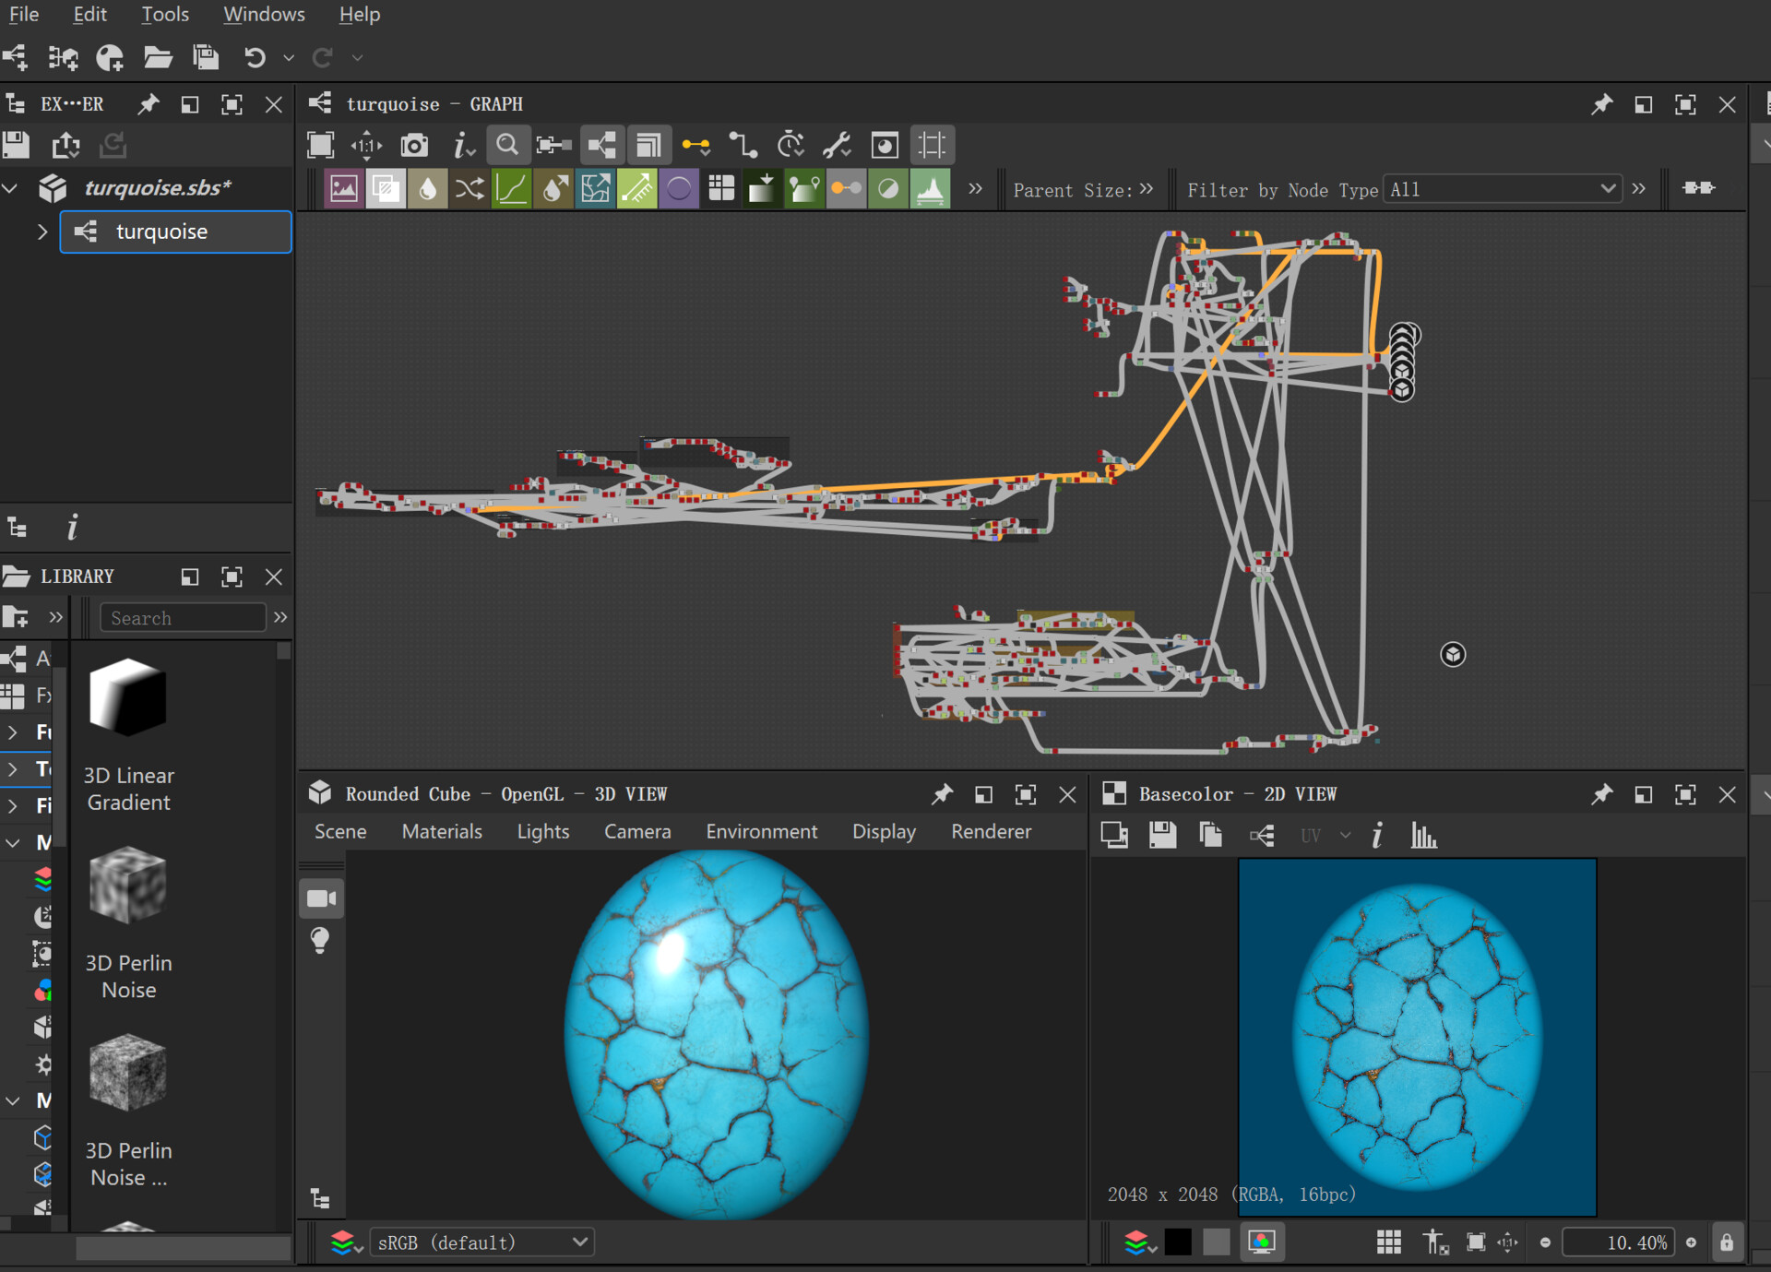The width and height of the screenshot is (1771, 1272).
Task: Add a Bitmap node from node bar
Action: pos(343,189)
